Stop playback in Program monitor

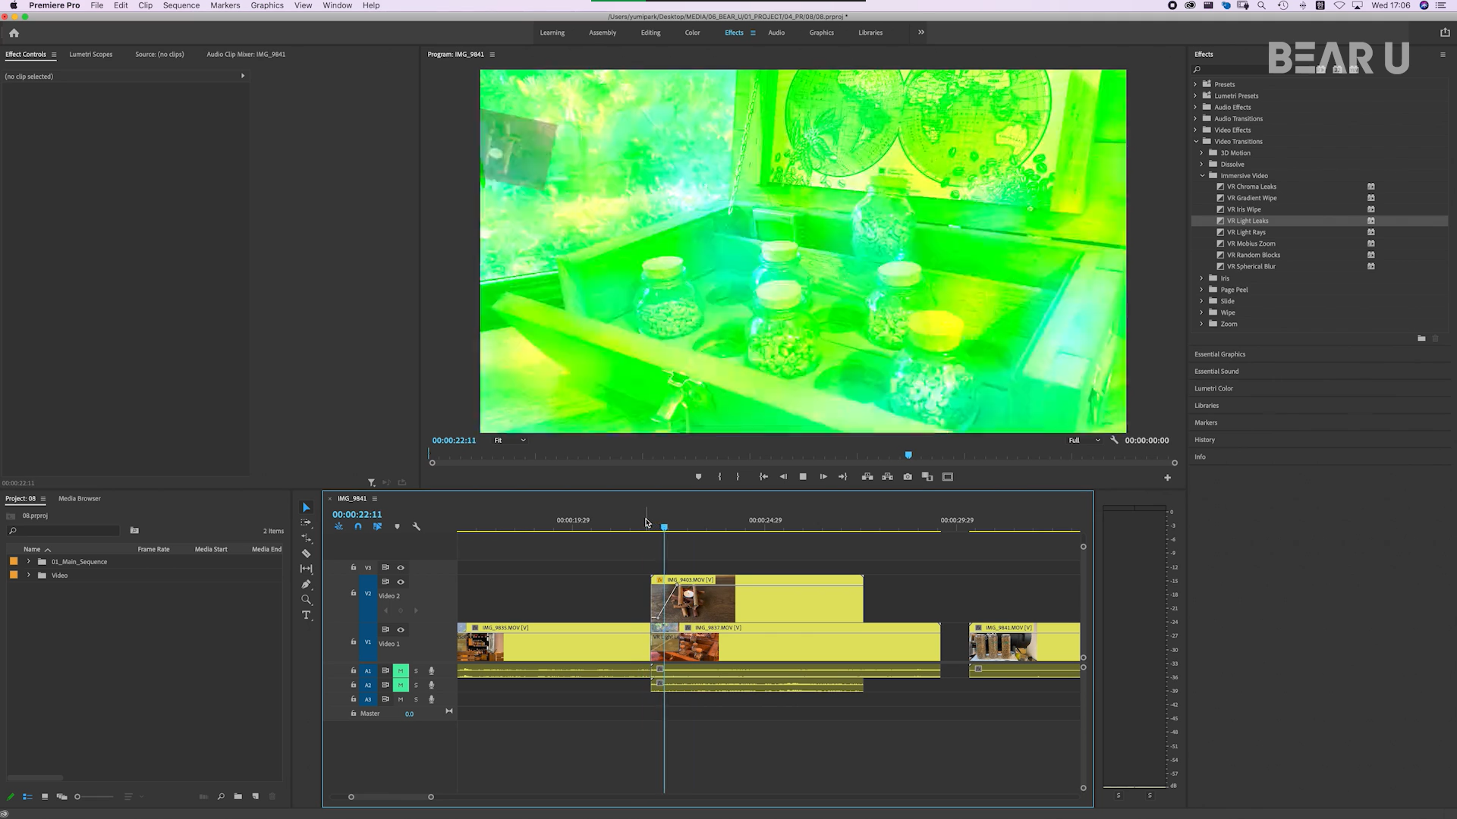803,477
